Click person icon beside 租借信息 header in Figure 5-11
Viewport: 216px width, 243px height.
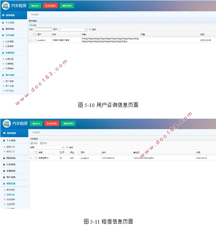[x=4, y=183]
